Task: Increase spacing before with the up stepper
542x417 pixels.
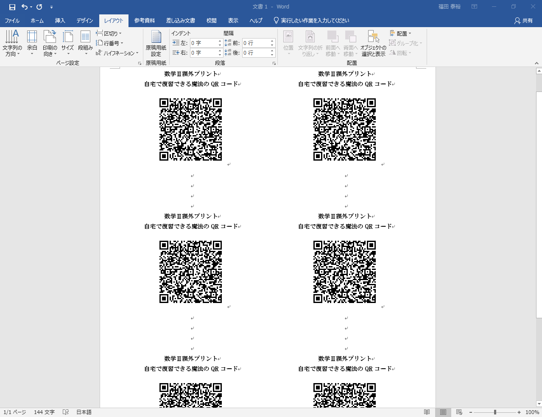Action: pos(272,41)
